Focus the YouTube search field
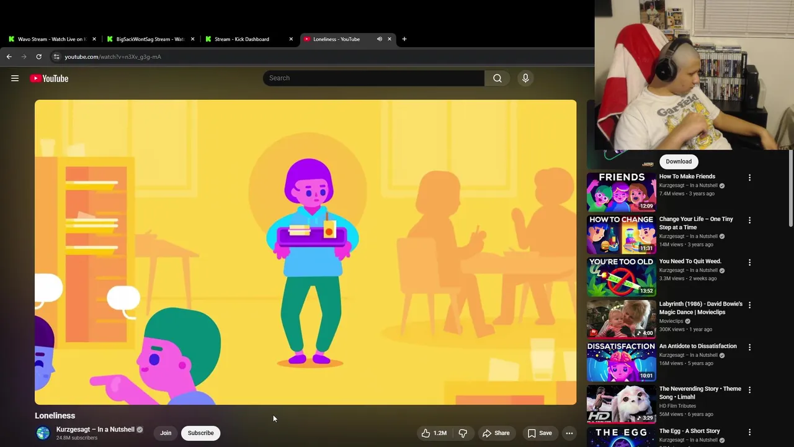794x447 pixels. [x=374, y=78]
